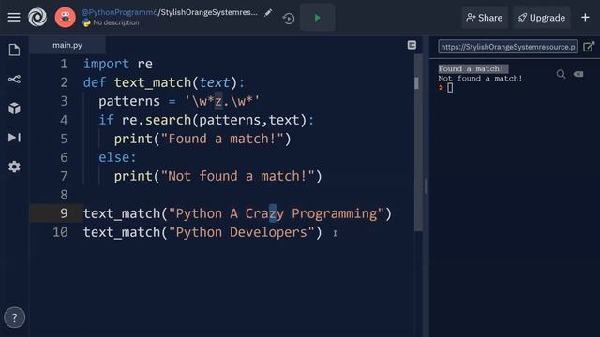Click the Python language icon

[86, 22]
